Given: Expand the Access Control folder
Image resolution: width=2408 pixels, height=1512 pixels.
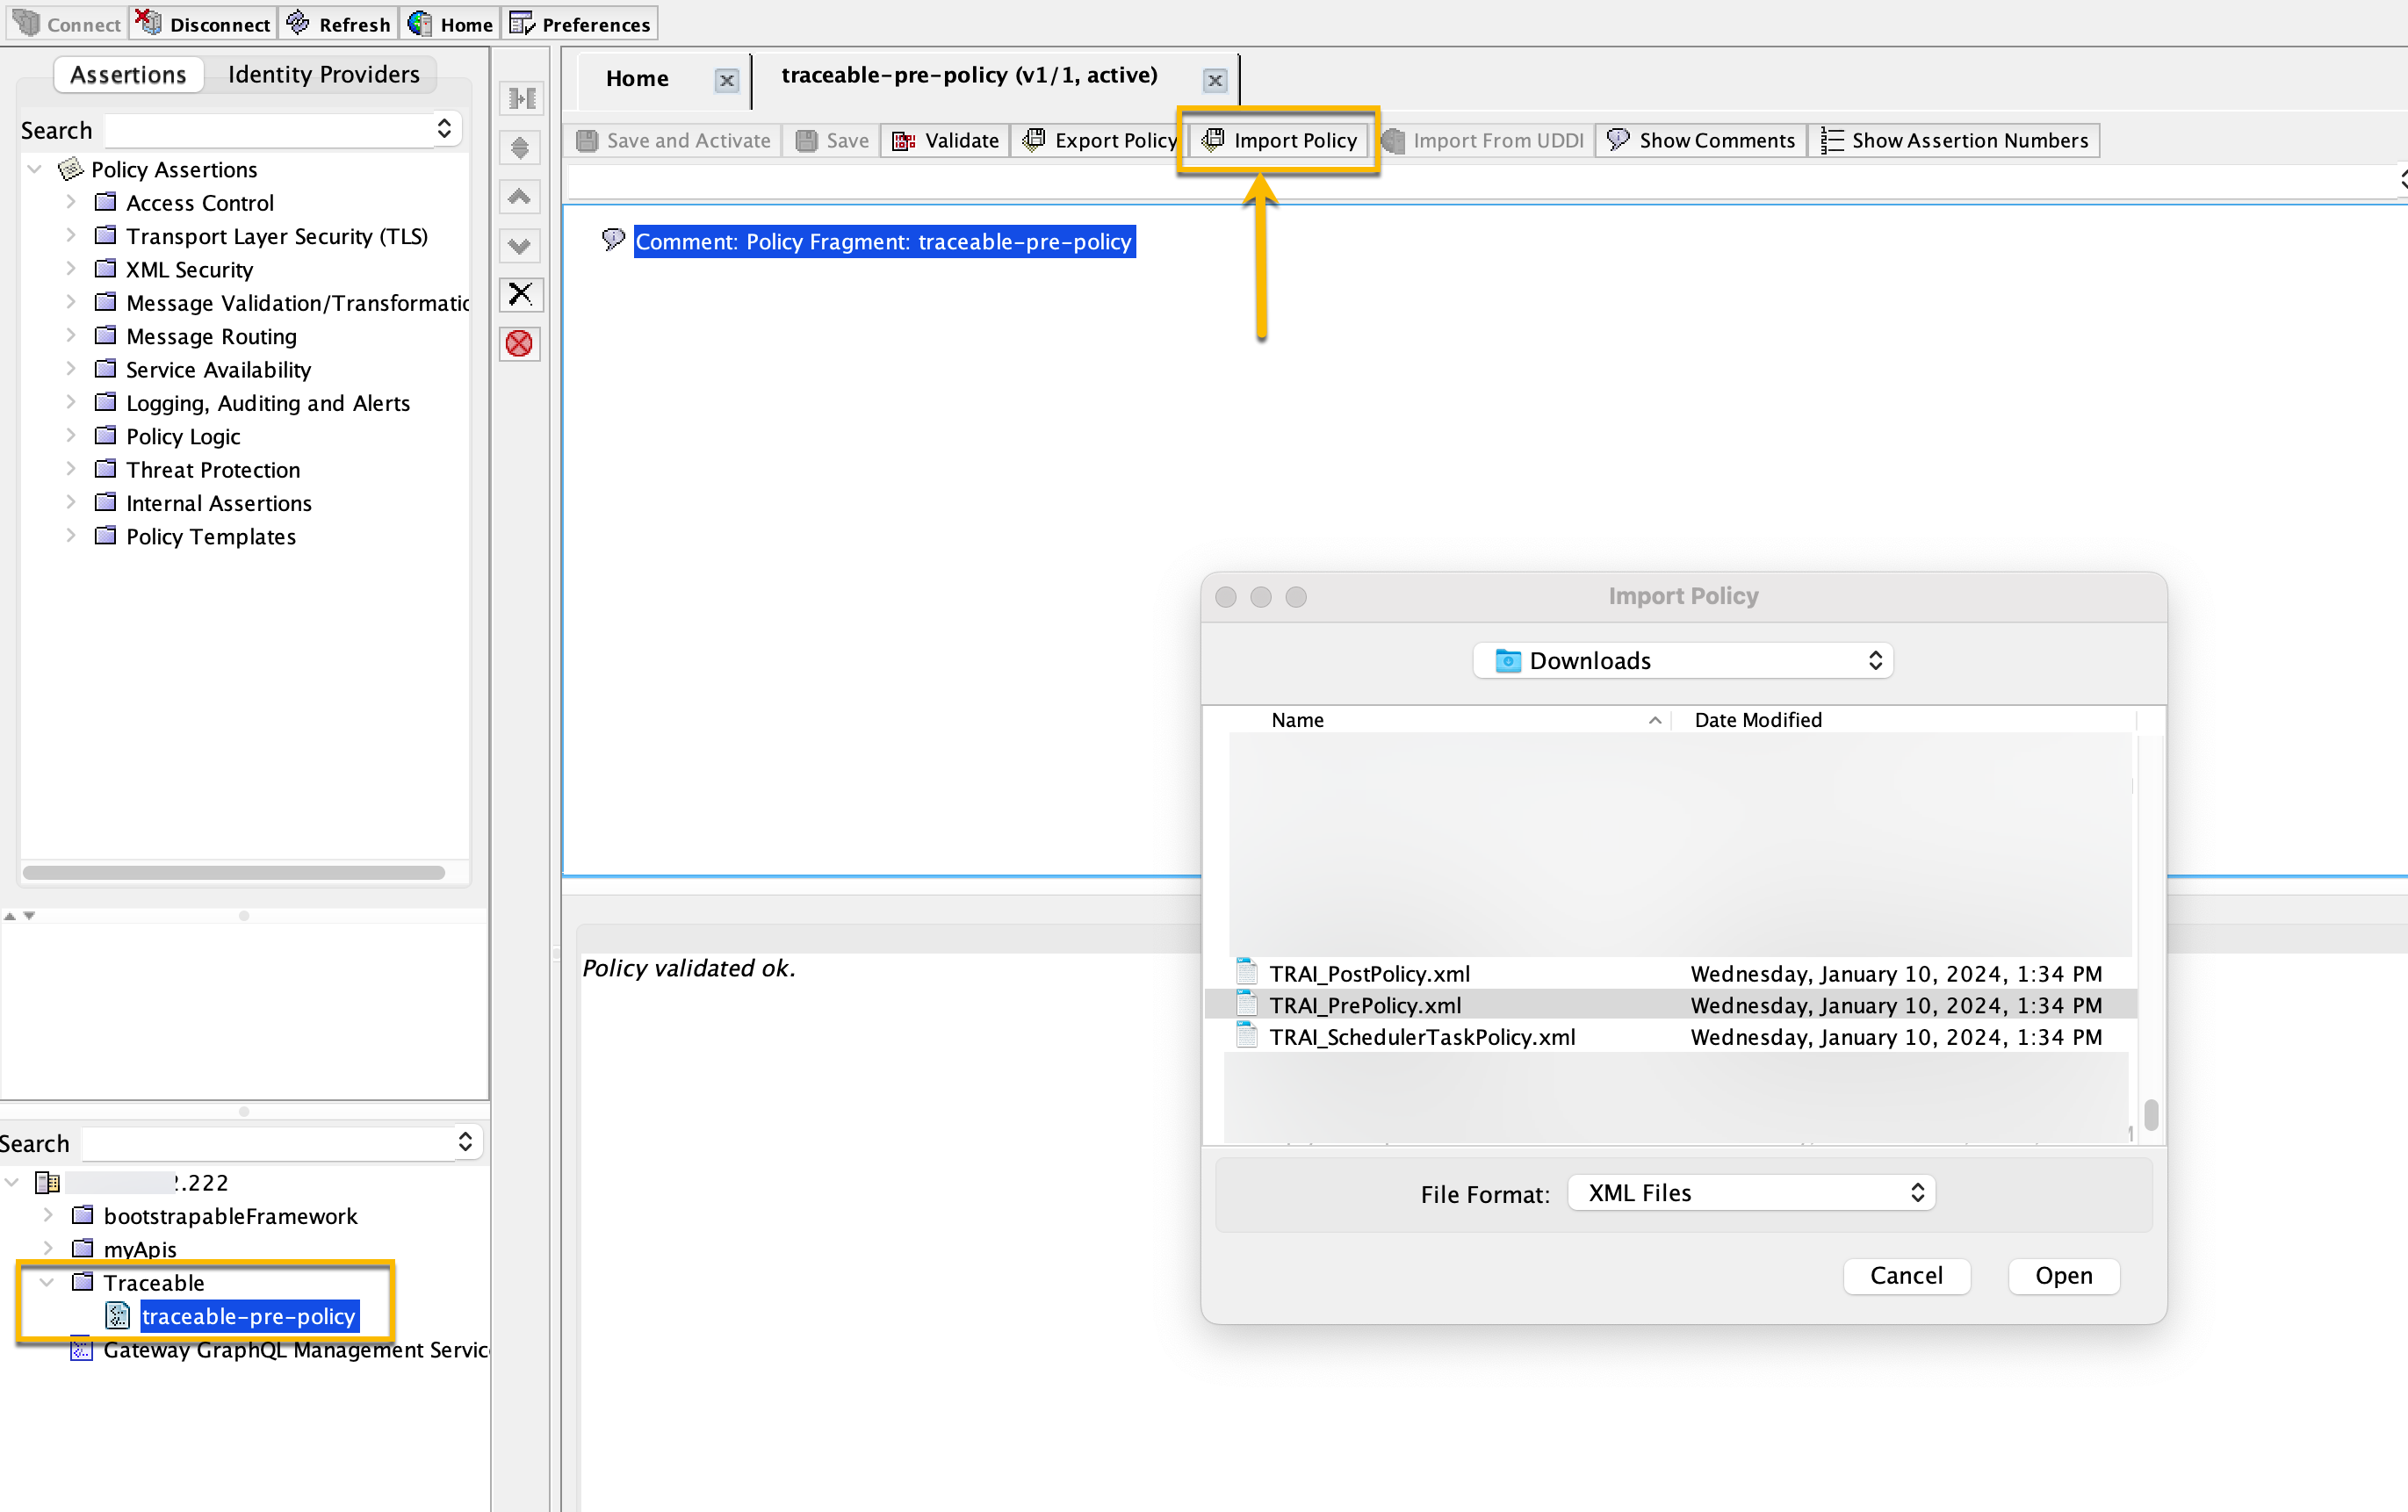Looking at the screenshot, I should pos(71,202).
